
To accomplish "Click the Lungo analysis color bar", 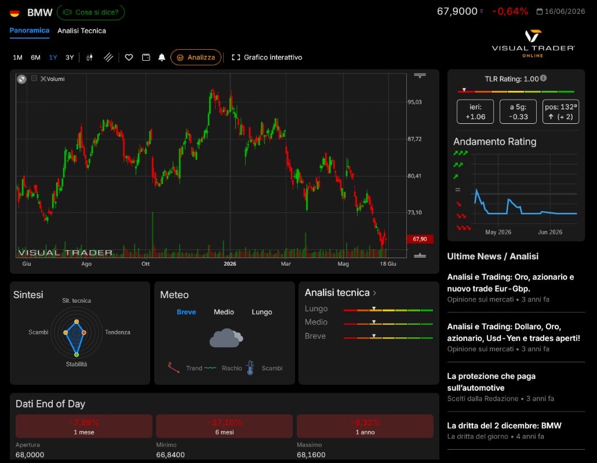I will (x=388, y=310).
